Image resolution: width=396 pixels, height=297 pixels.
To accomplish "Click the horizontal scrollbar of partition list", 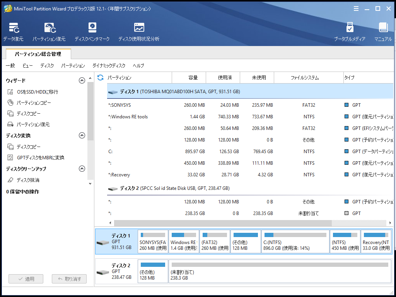I will click(x=223, y=223).
